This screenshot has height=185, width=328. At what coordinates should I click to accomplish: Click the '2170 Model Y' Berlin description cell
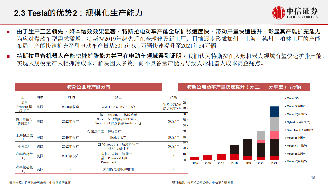118,146
